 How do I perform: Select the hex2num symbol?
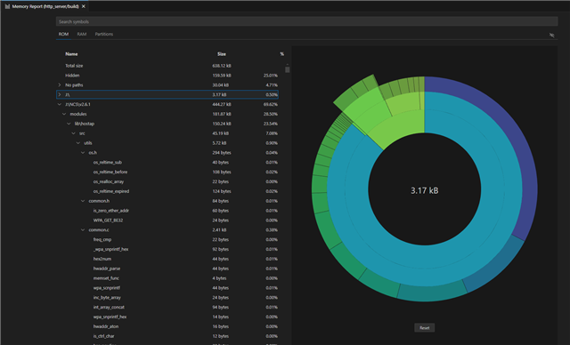tap(102, 259)
